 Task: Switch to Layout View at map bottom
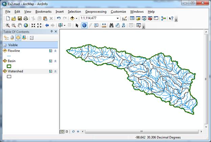67,131
